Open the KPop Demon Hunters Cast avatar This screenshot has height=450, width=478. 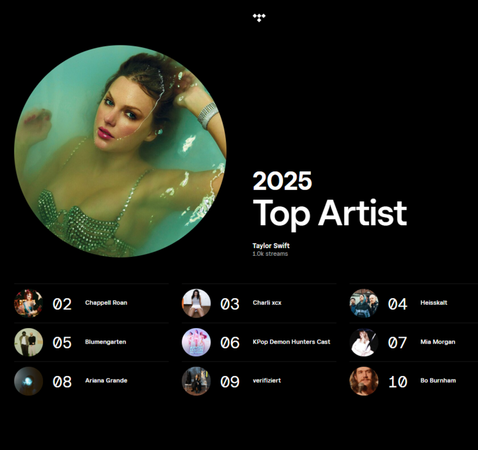pyautogui.click(x=195, y=342)
